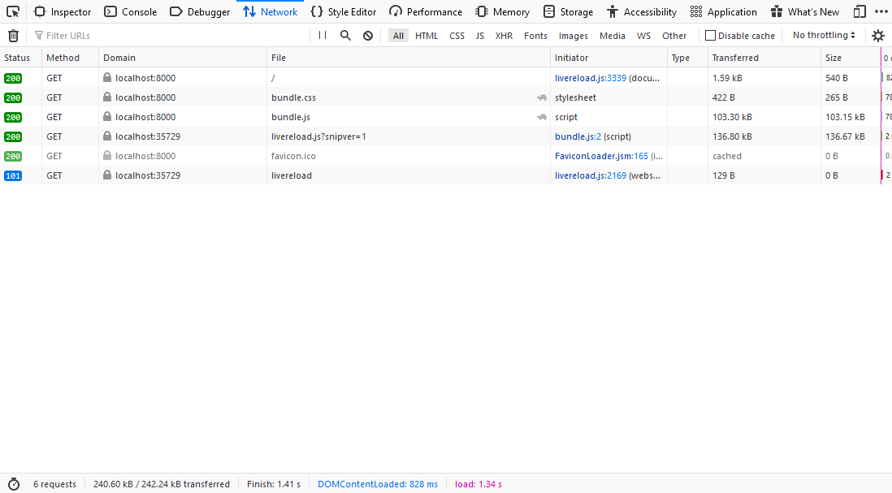Filter to show only WS requests
Image resolution: width=892 pixels, height=493 pixels.
point(643,36)
